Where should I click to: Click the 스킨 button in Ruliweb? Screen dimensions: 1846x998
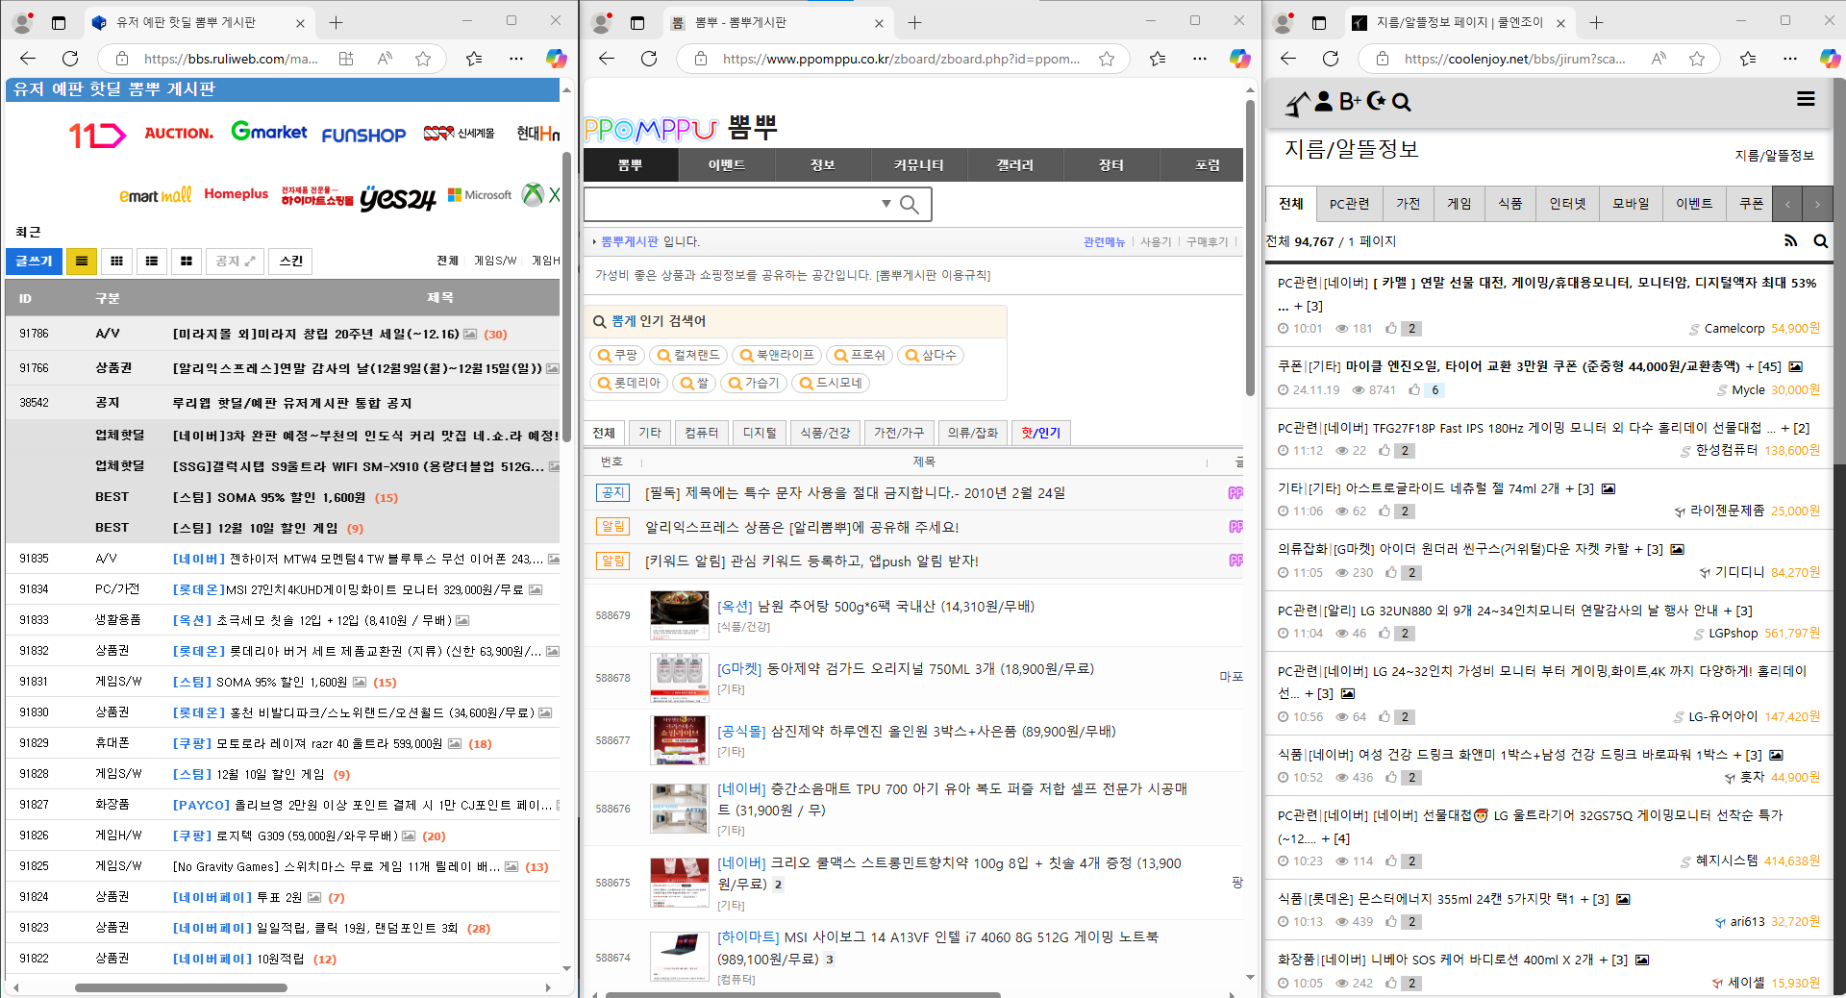click(x=290, y=261)
